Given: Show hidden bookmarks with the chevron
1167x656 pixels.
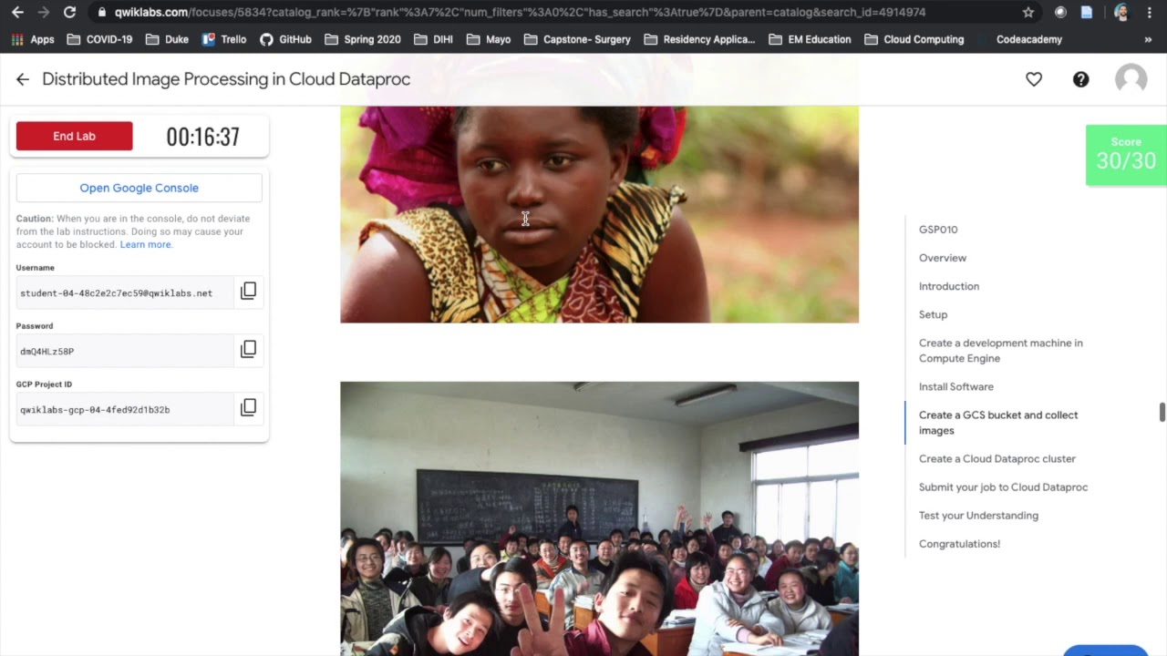Looking at the screenshot, I should (x=1148, y=40).
